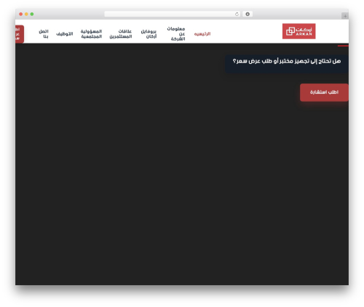Click the circular button next to address bar
This screenshot has width=364, height=307.
[x=248, y=15]
